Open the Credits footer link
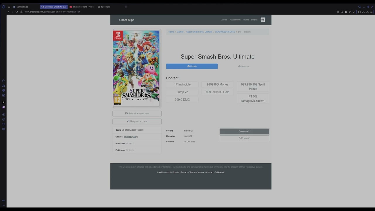The height and width of the screenshot is (211, 375). point(160,172)
